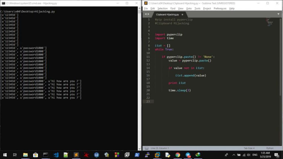Image resolution: width=283 pixels, height=159 pixels.
Task: Click the Sublime Text minimap
Action: (270, 22)
